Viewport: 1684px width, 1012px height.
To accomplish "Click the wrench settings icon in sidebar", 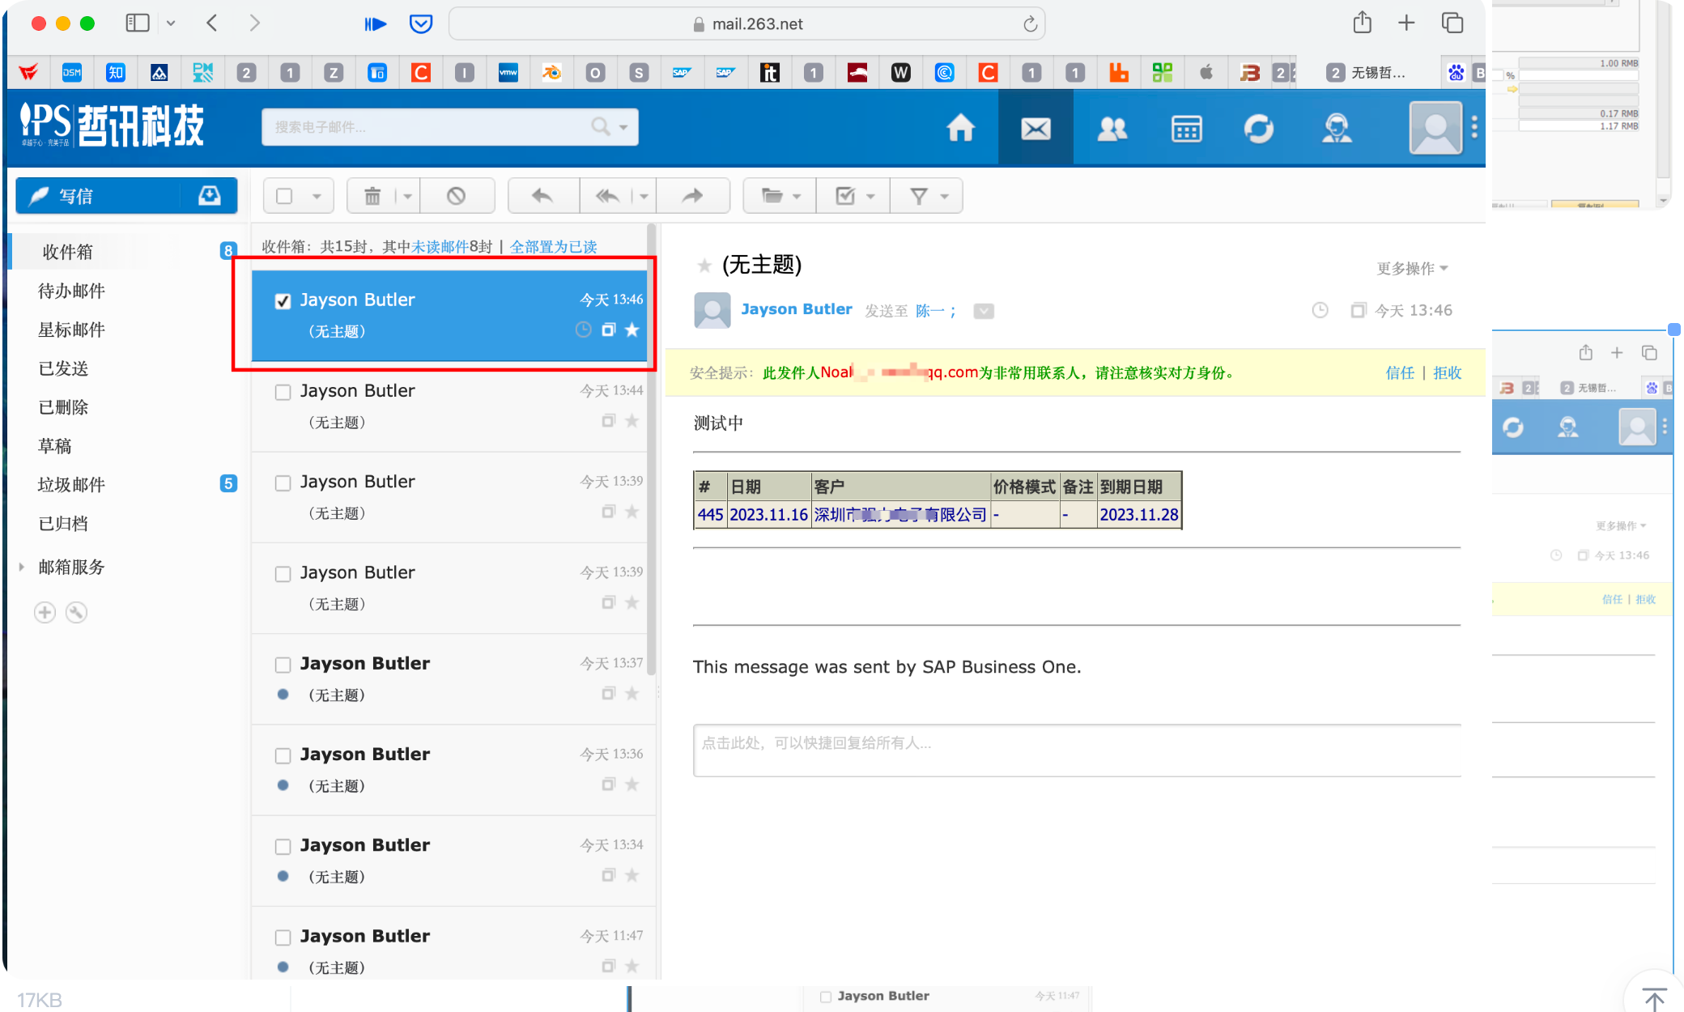I will pos(76,612).
